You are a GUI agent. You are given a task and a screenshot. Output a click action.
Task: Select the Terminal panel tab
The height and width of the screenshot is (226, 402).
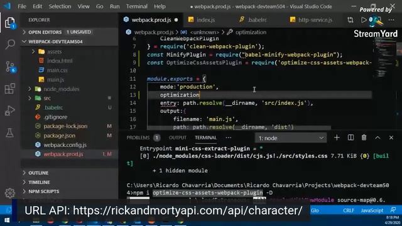205,137
